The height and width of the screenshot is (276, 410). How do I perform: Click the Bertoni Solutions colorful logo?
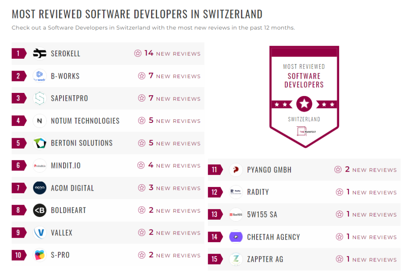[x=39, y=143]
